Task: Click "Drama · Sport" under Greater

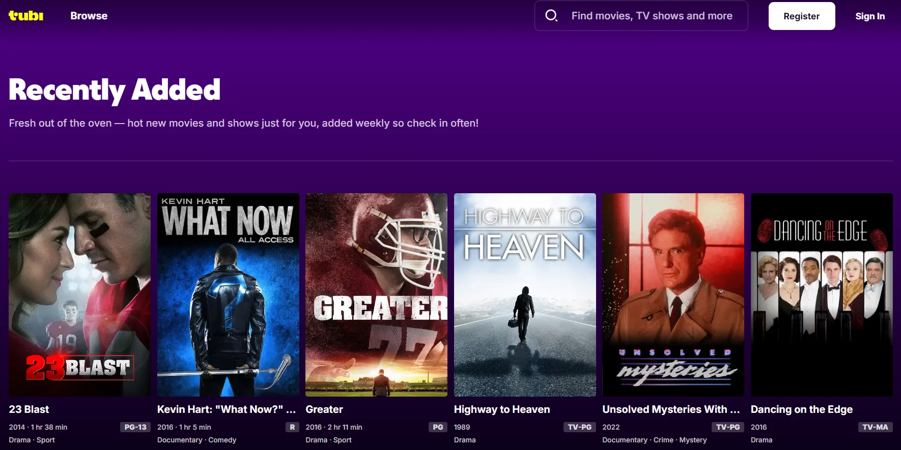Action: pyautogui.click(x=328, y=440)
